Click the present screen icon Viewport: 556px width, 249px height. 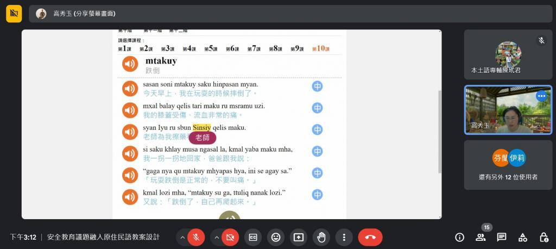[x=299, y=237]
